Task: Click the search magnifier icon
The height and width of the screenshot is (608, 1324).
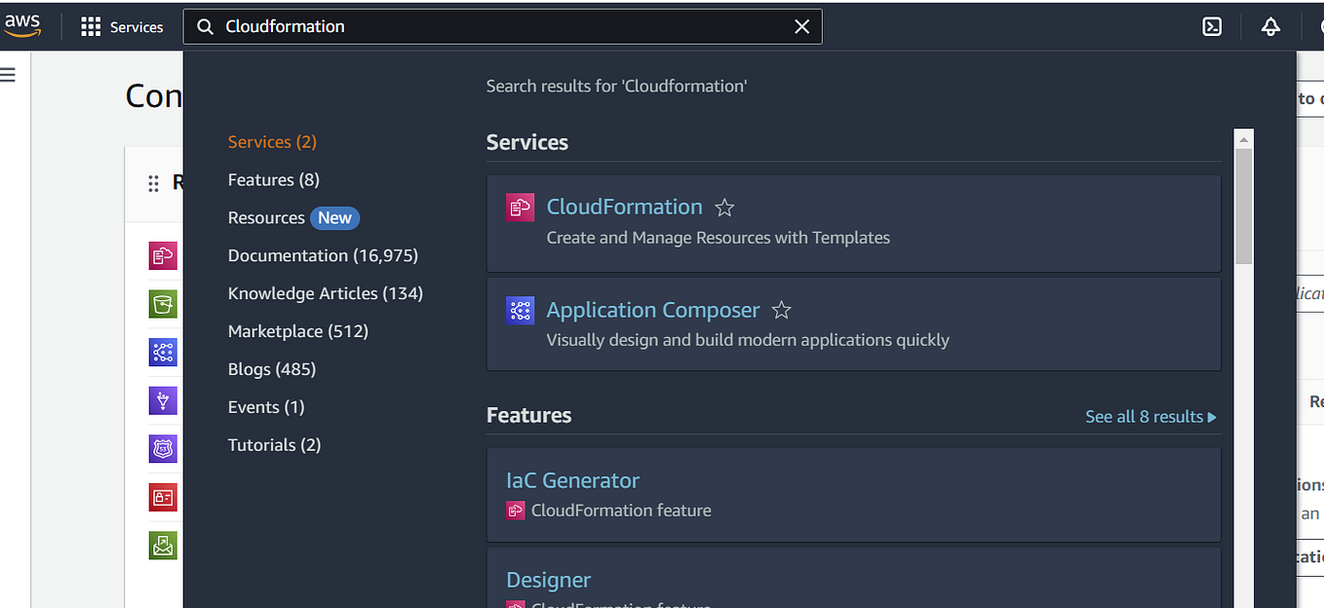Action: coord(205,26)
